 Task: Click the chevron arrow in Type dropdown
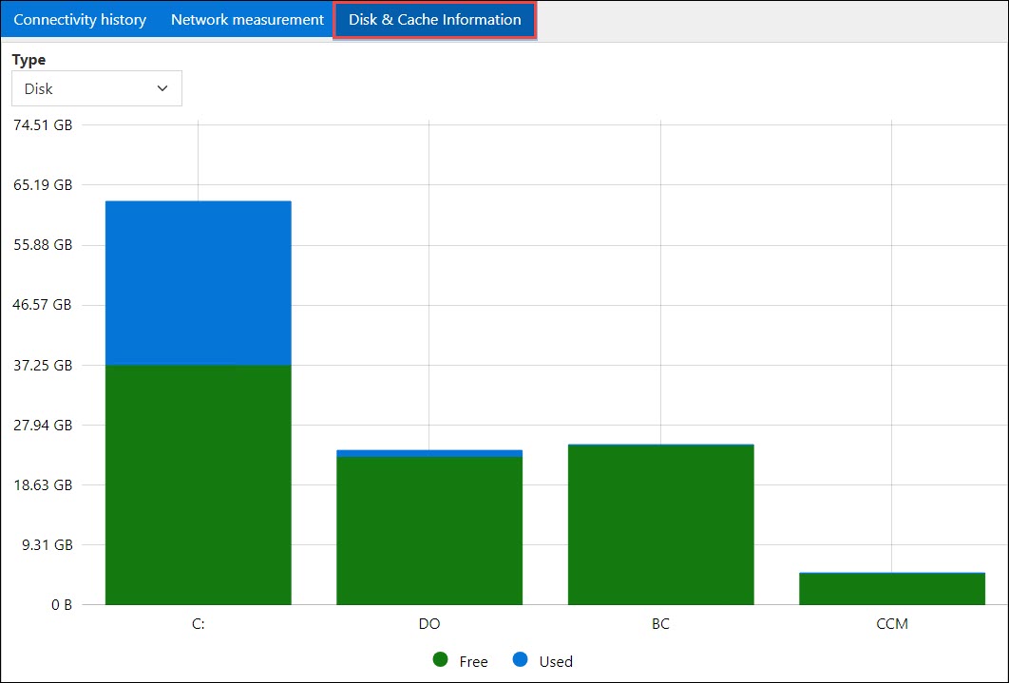point(162,88)
